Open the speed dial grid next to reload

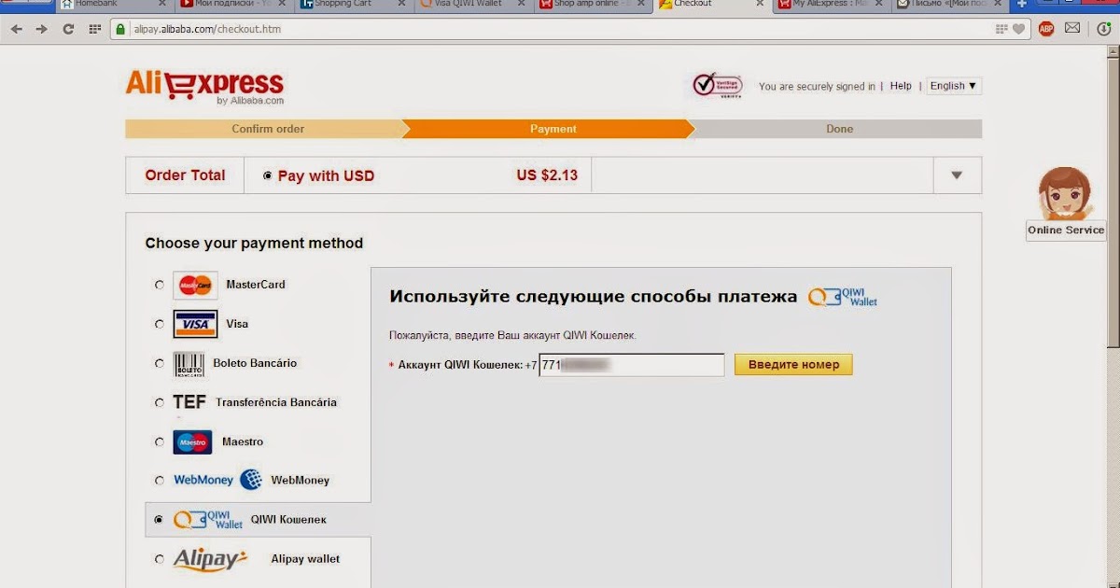click(x=94, y=29)
